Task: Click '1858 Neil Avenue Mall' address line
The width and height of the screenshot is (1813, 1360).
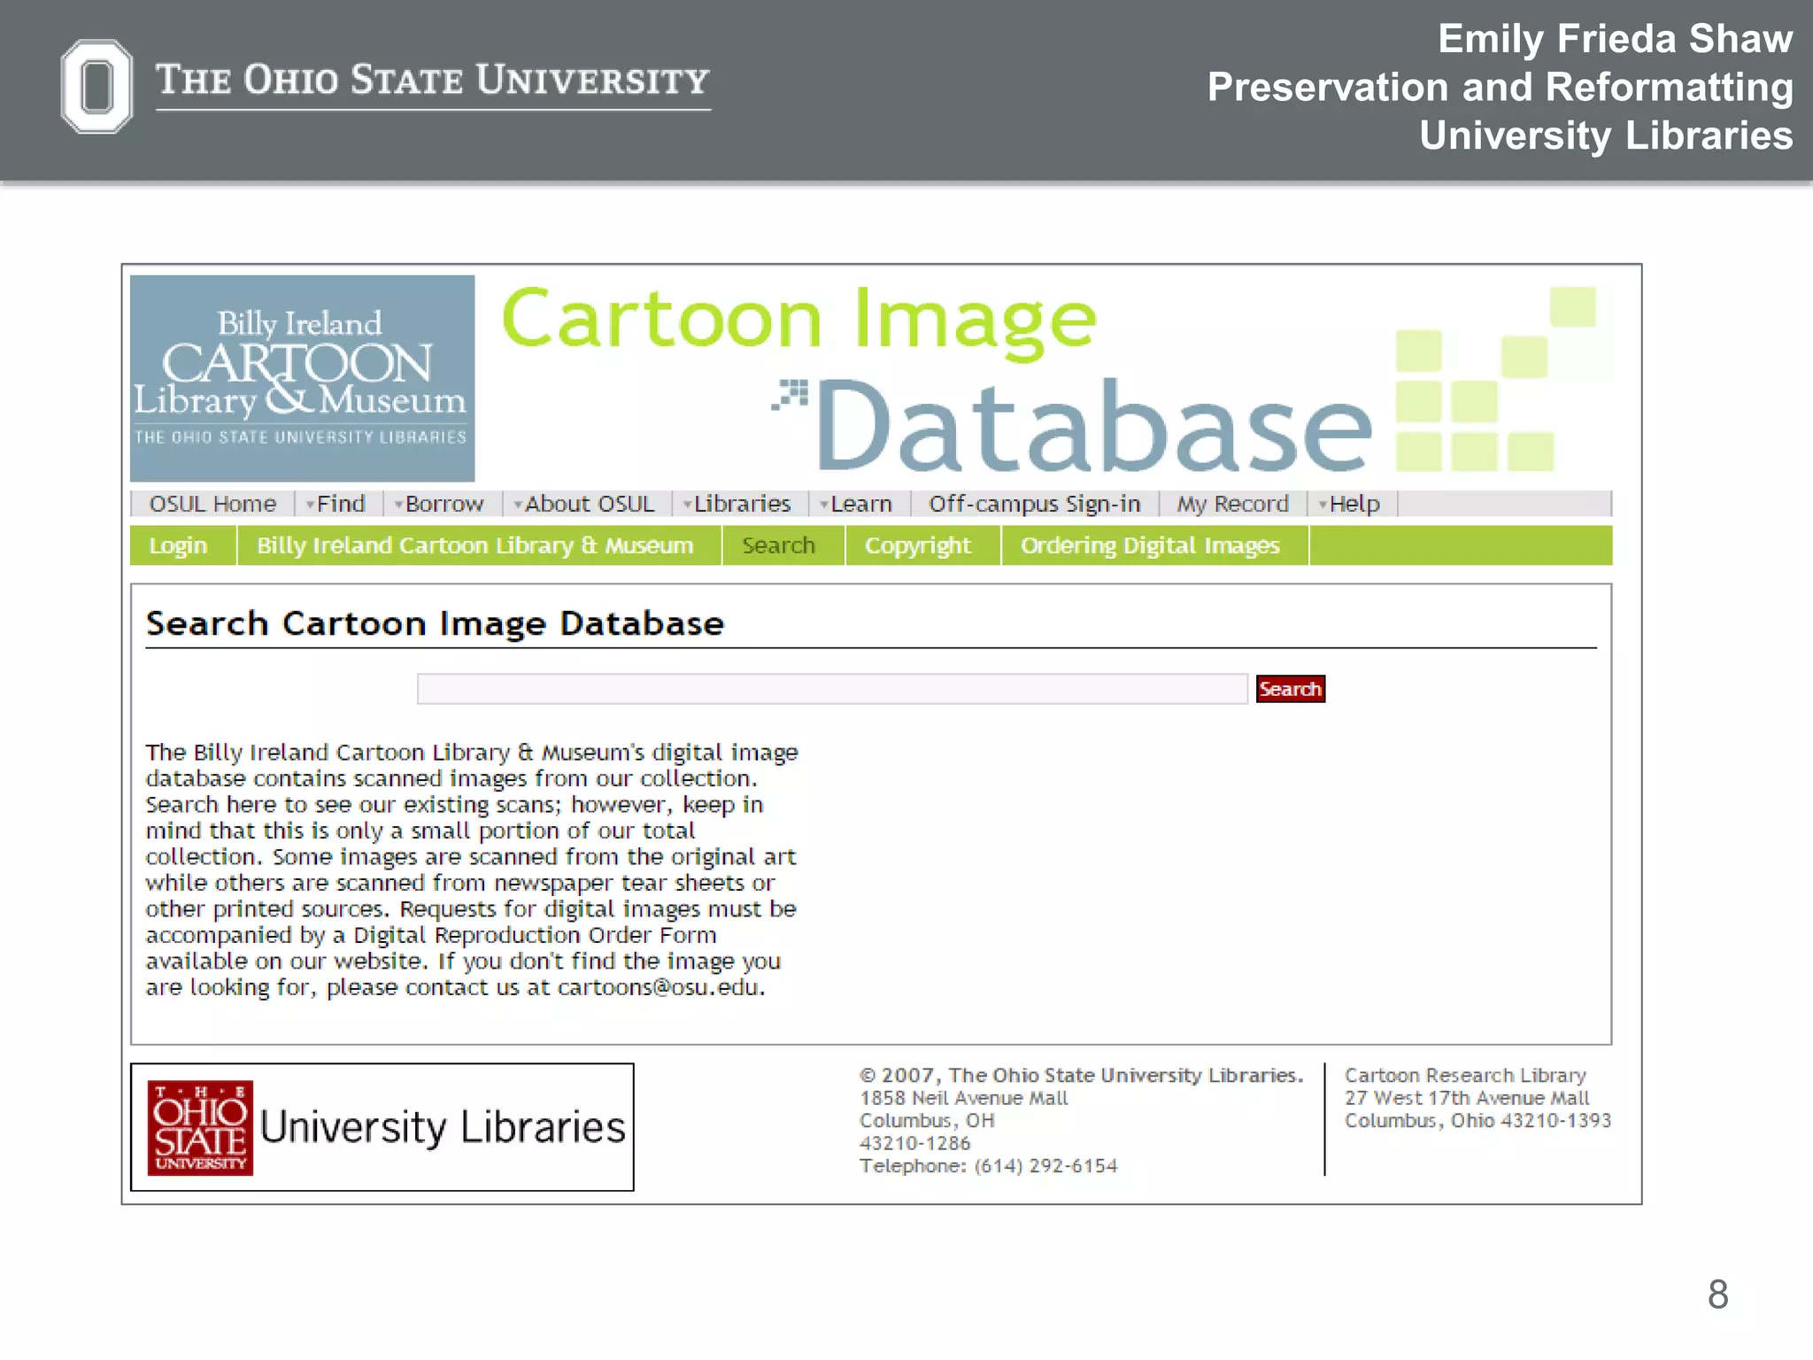Action: (x=963, y=1098)
